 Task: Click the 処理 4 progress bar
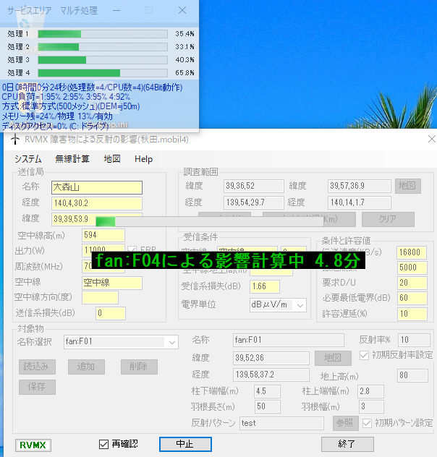(x=103, y=73)
